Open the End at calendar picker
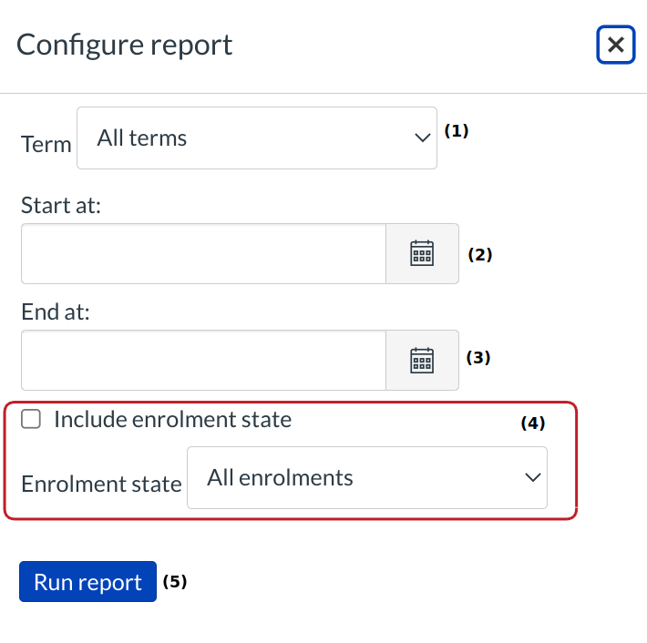This screenshot has height=643, width=647. pyautogui.click(x=422, y=360)
